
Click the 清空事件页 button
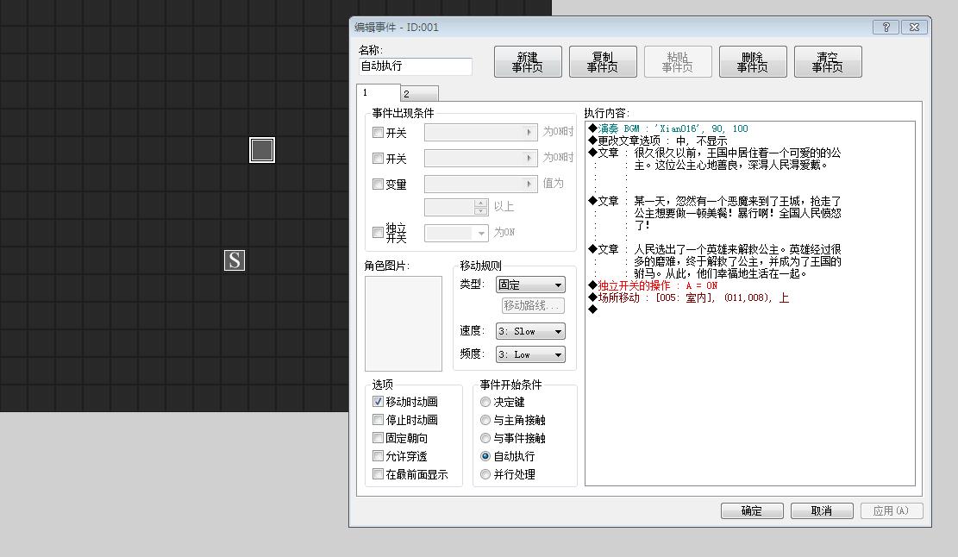click(x=828, y=62)
